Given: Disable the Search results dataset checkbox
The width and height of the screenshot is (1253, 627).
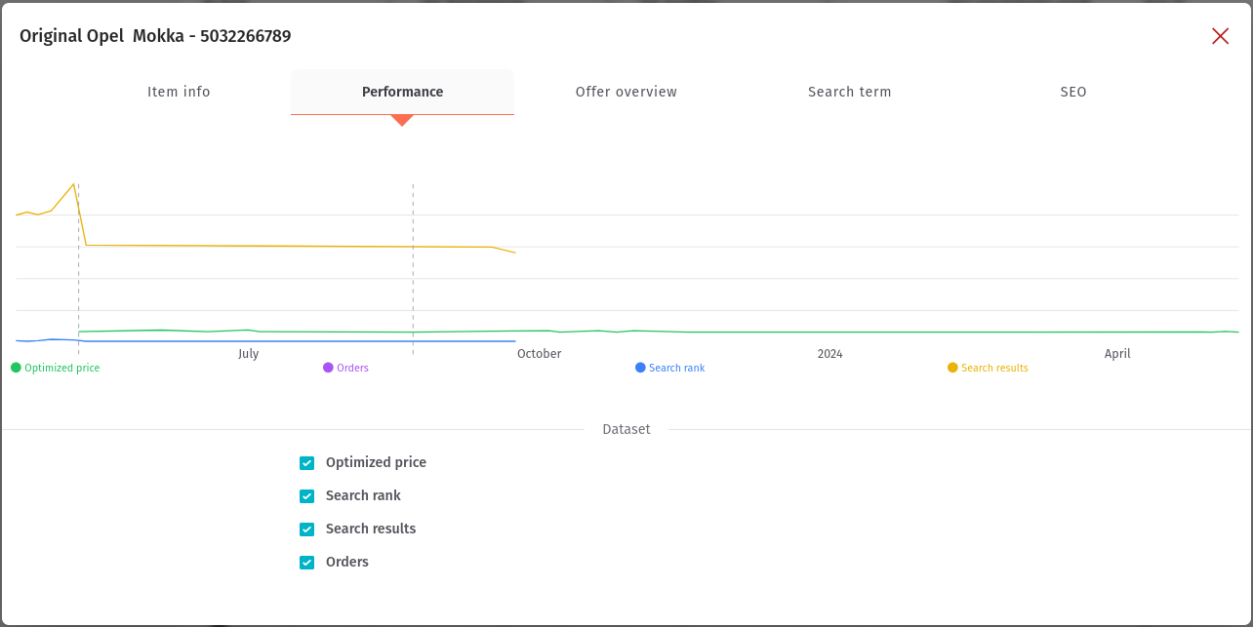Looking at the screenshot, I should (306, 529).
